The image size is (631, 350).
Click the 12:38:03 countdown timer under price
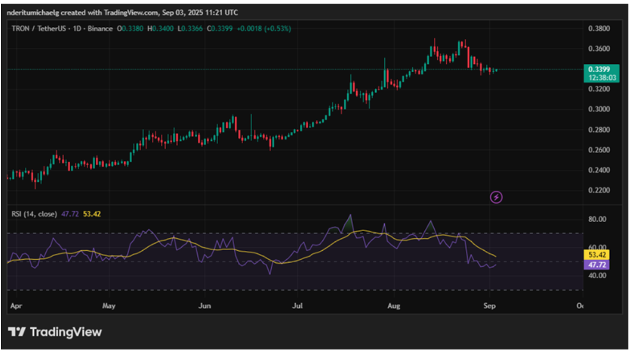click(602, 77)
